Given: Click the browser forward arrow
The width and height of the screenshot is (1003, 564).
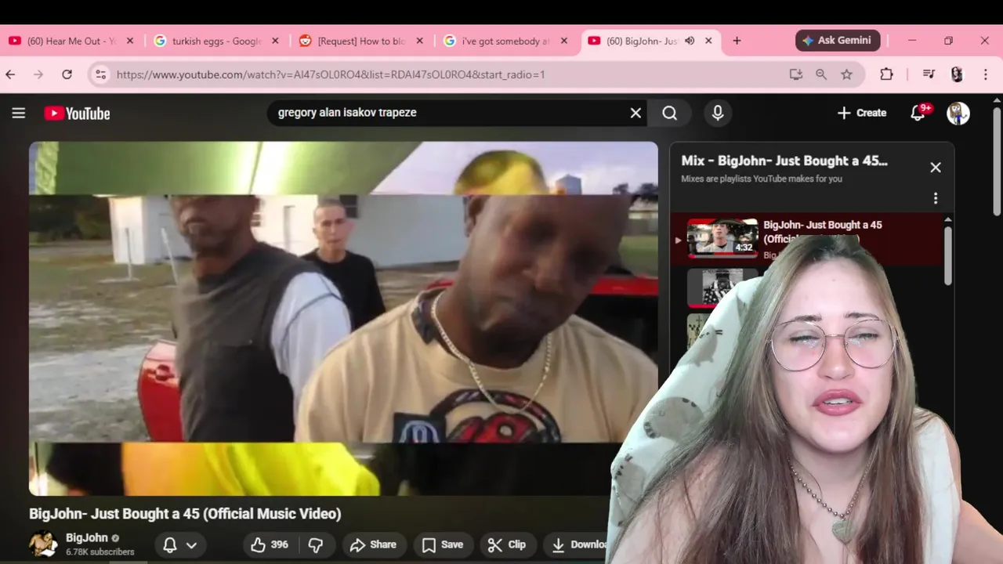Looking at the screenshot, I should (x=38, y=74).
